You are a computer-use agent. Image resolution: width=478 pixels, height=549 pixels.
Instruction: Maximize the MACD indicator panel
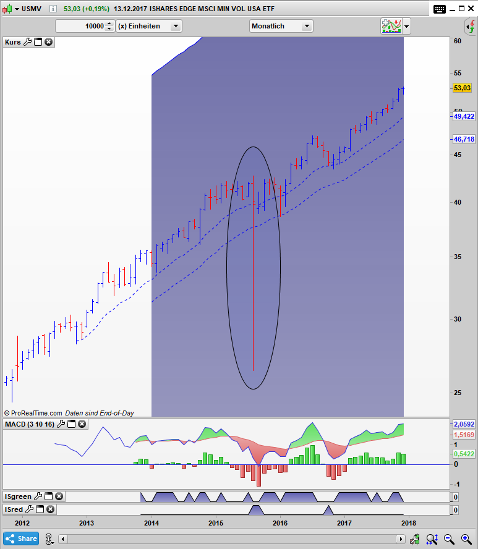click(x=72, y=424)
